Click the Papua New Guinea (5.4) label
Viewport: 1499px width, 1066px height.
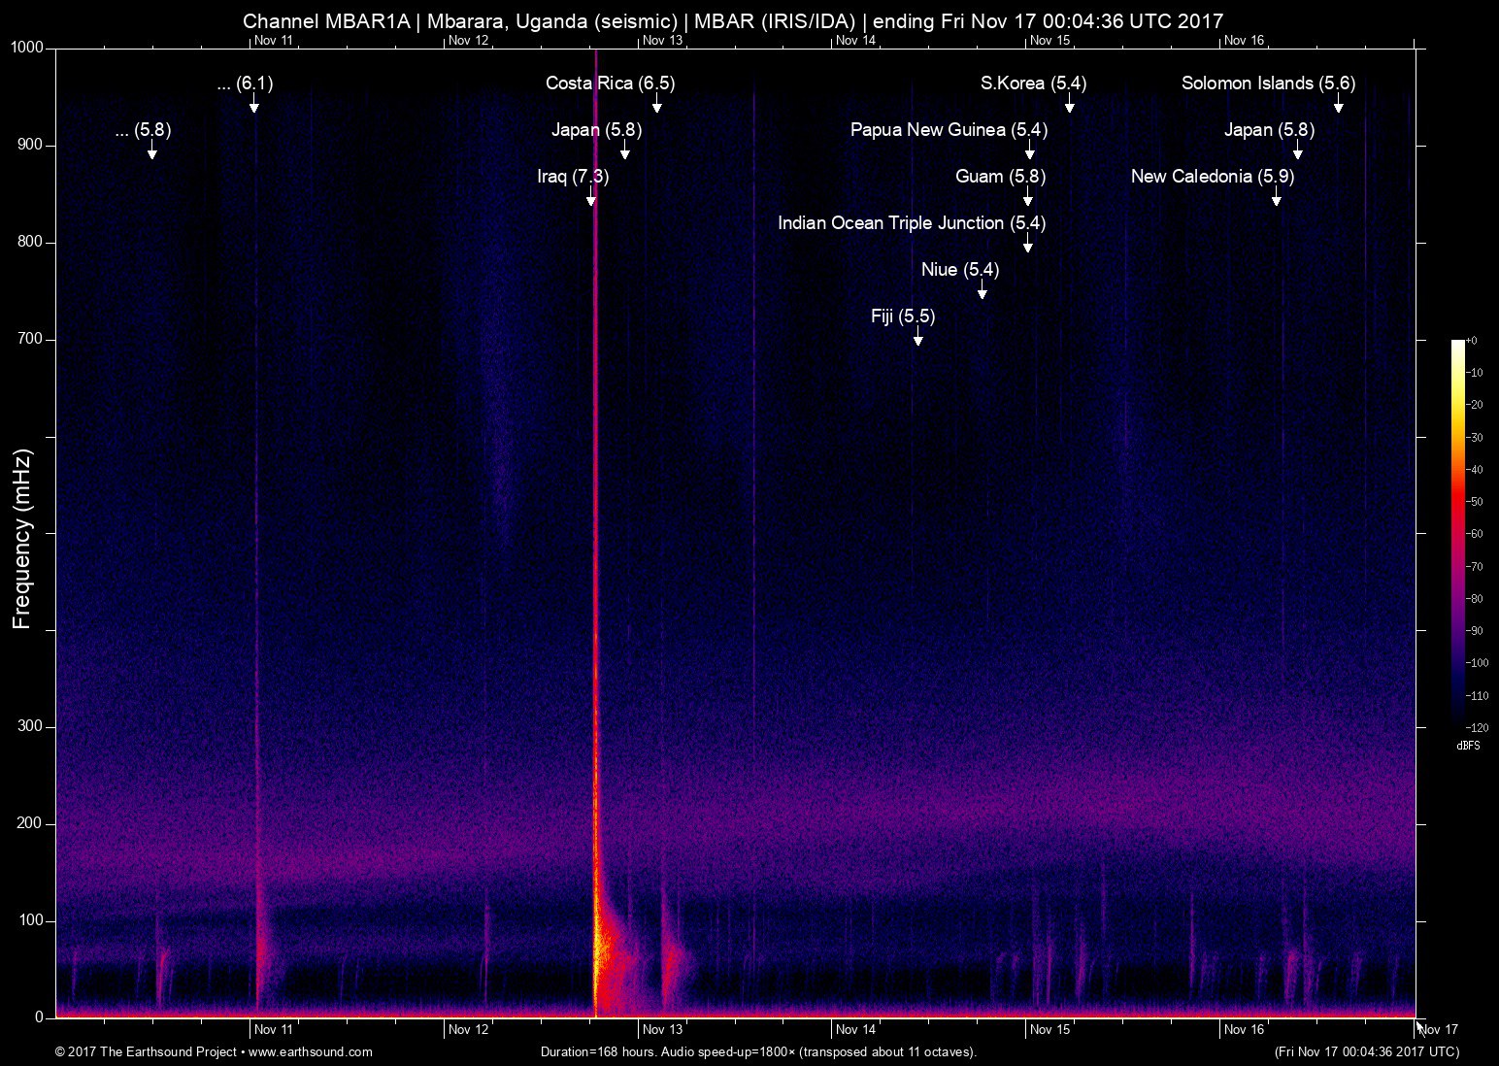(949, 129)
